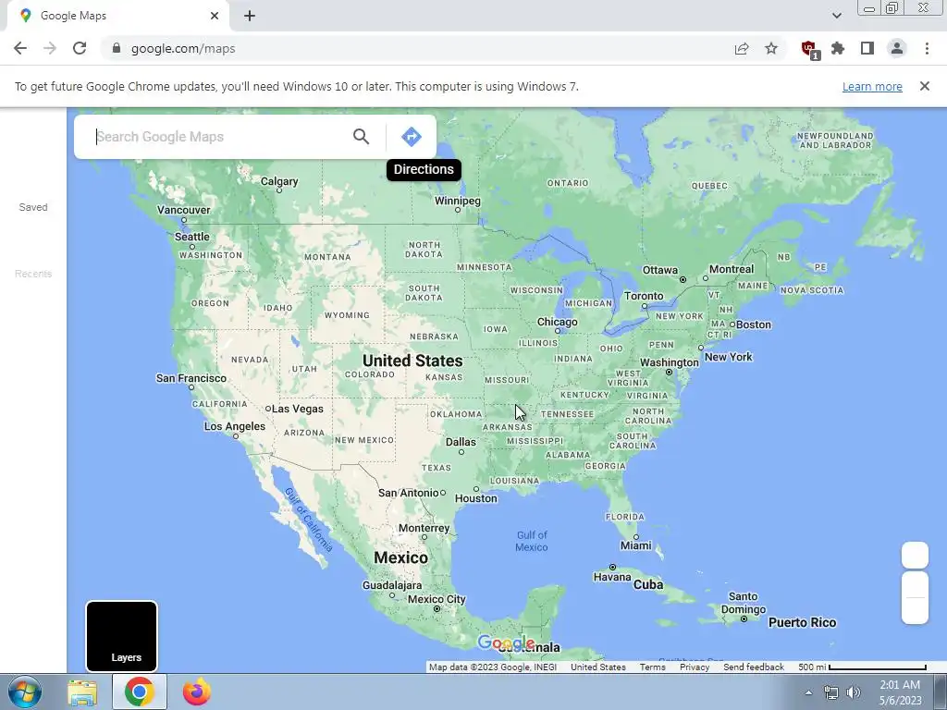Click the browser forward arrow
Screen dimensions: 947x710
pyautogui.click(x=50, y=48)
